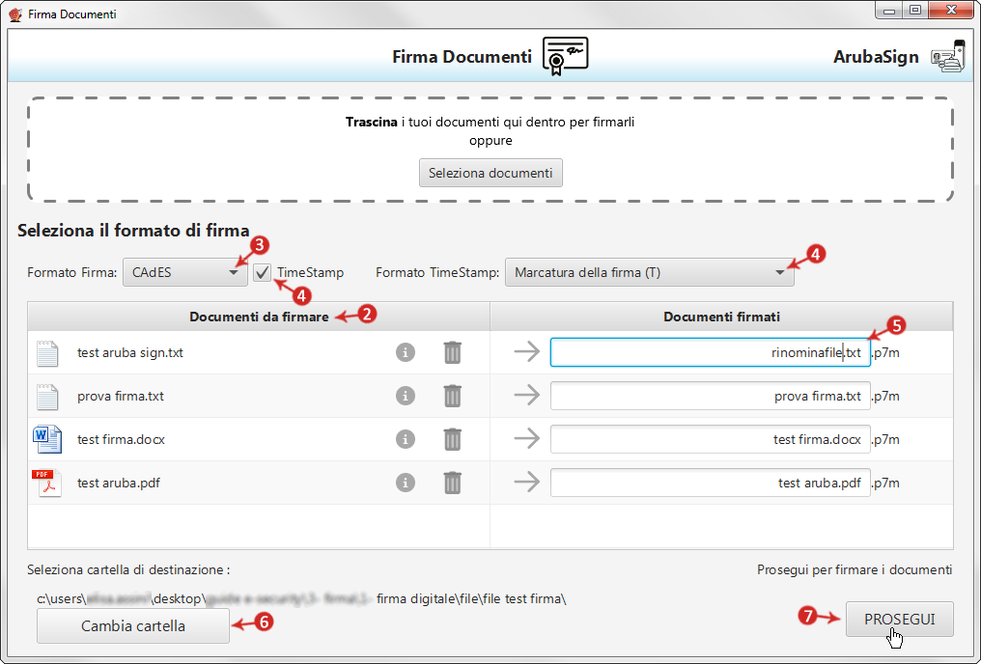Viewport: 981px width, 664px height.
Task: View info for test aruba.pdf
Action: pos(406,483)
